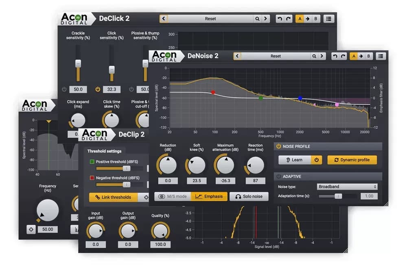Screen dimensions: 407x265
Task: Toggle power button next to Learn
Action: click(316, 160)
